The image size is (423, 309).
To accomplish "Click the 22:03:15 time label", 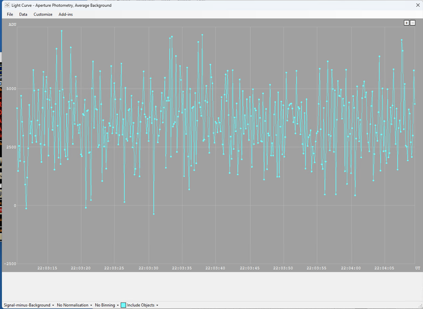I will click(x=47, y=268).
